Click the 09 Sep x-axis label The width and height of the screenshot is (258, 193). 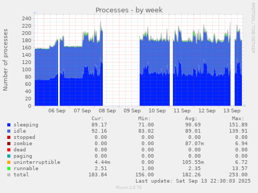coord(132,111)
